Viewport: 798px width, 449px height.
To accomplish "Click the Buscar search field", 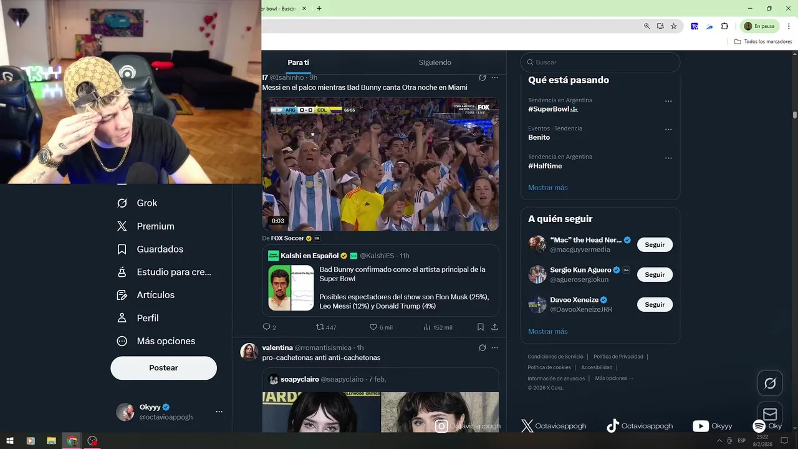I will tap(600, 62).
